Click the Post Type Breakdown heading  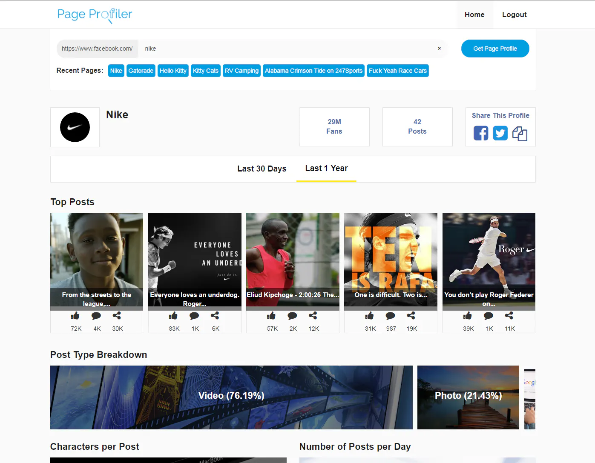click(x=99, y=355)
